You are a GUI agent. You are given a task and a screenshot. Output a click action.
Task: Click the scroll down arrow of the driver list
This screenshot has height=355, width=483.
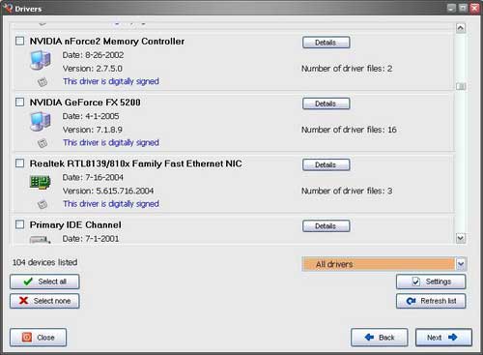[x=461, y=238]
